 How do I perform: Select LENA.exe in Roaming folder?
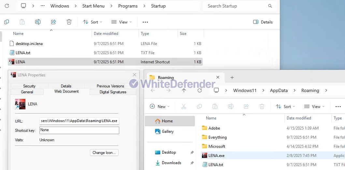[216, 156]
